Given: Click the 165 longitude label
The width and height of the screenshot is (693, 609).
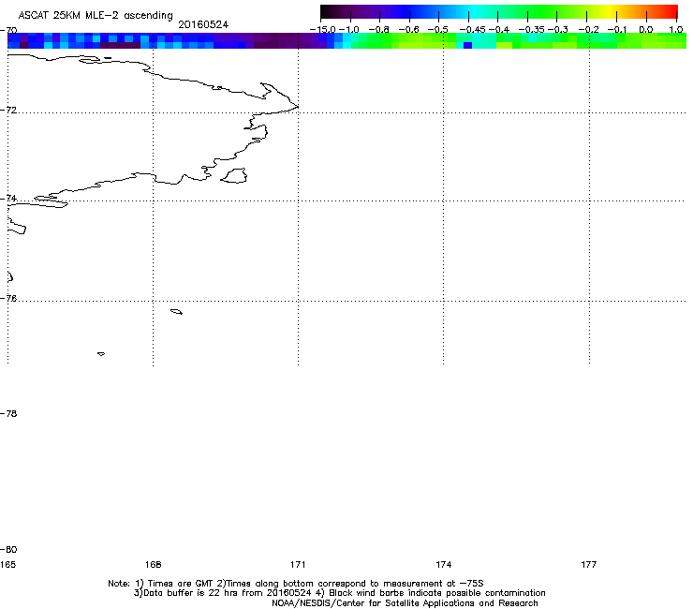Looking at the screenshot, I should [x=7, y=564].
